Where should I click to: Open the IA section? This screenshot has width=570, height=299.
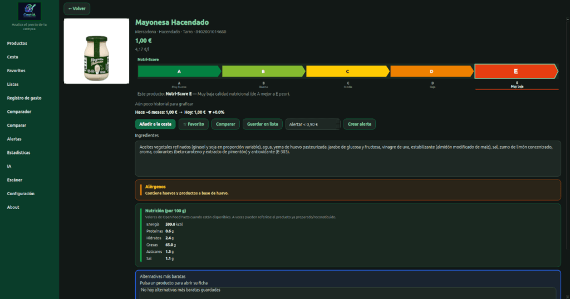pos(9,166)
